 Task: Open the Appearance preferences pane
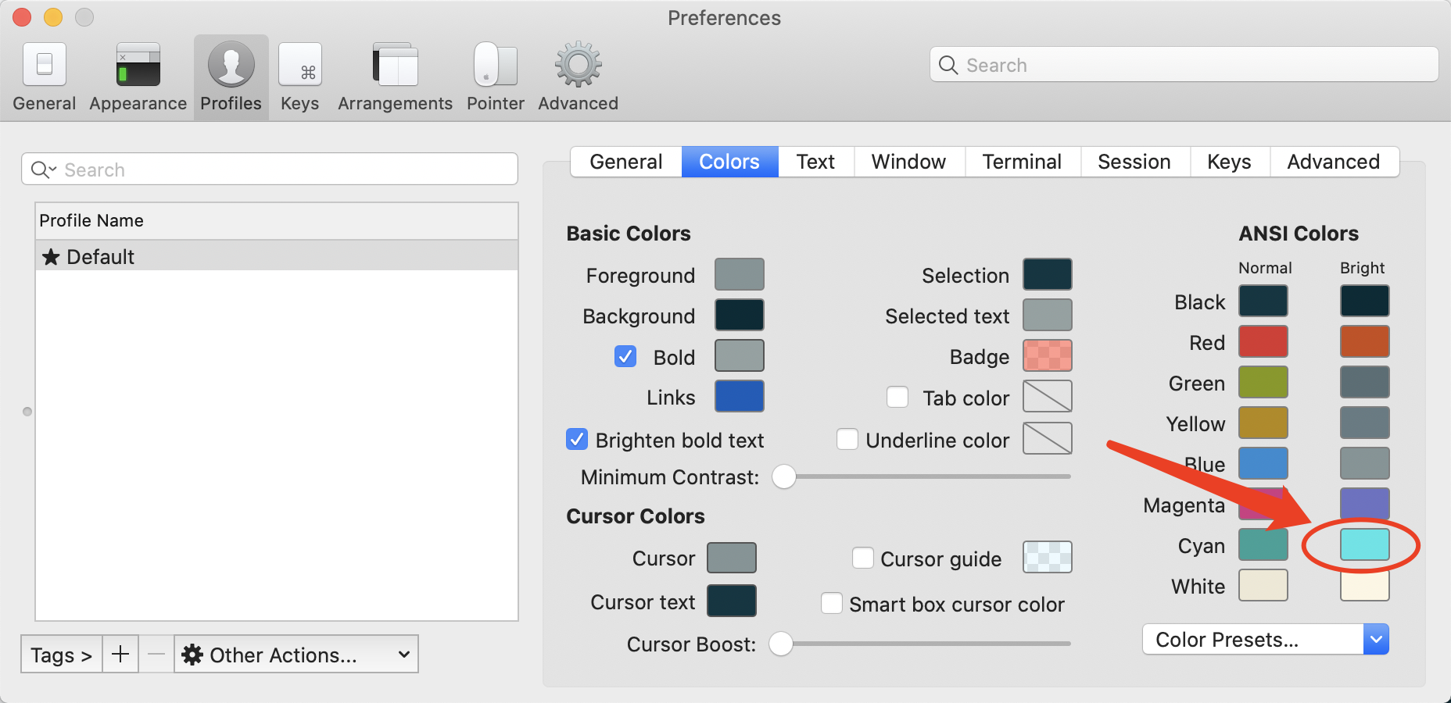(x=137, y=76)
